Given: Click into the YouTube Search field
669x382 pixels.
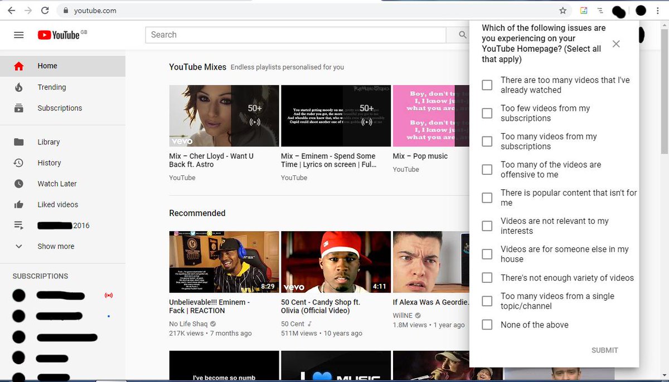Looking at the screenshot, I should [296, 35].
